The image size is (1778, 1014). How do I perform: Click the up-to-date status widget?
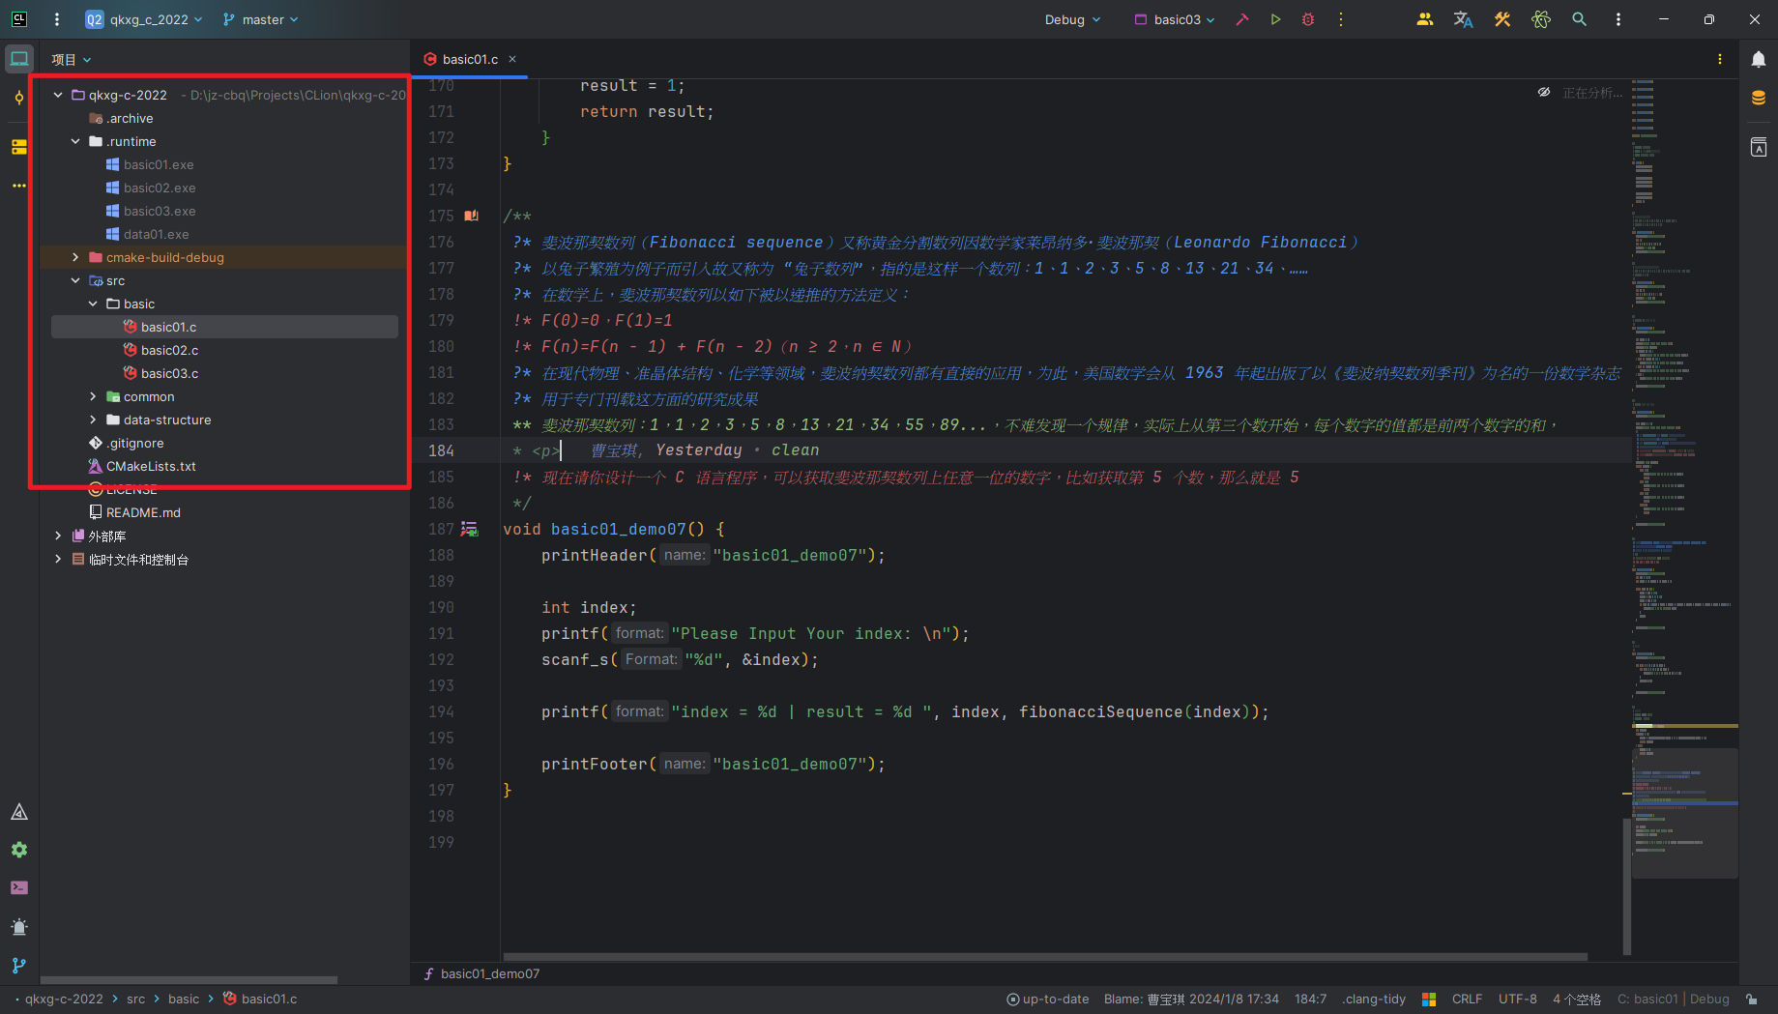tap(1047, 1000)
